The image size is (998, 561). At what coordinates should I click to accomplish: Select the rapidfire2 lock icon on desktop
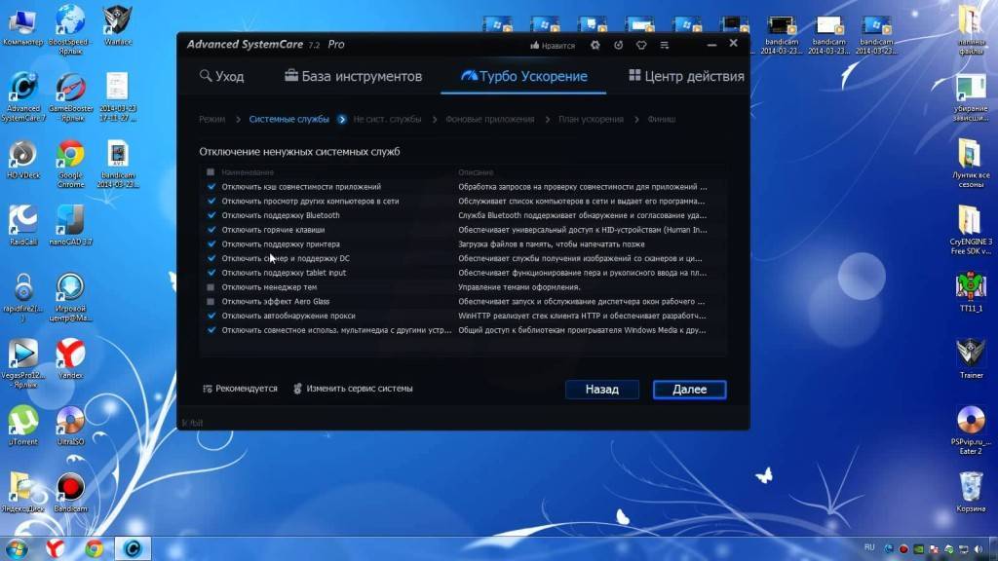23,296
